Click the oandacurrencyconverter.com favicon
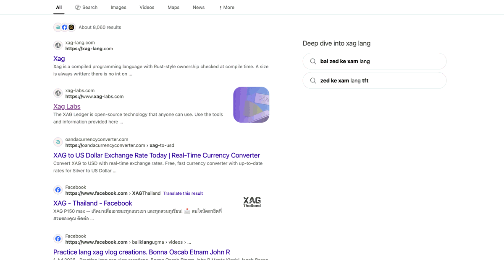This screenshot has width=504, height=260. coord(58,142)
